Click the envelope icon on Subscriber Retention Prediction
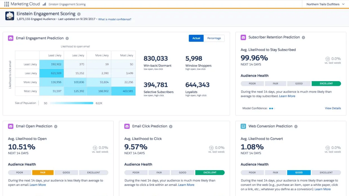Screen dimensions: 349x196 coord(243,37)
